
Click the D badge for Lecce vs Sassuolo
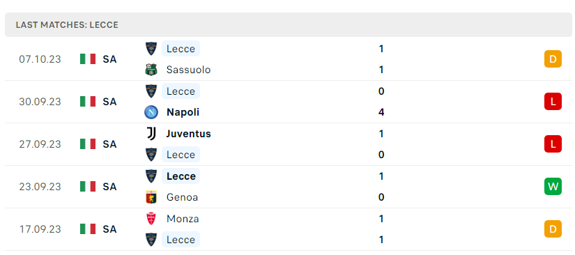(553, 59)
